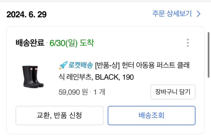Open the 주문 상세보기 link

coord(172,14)
